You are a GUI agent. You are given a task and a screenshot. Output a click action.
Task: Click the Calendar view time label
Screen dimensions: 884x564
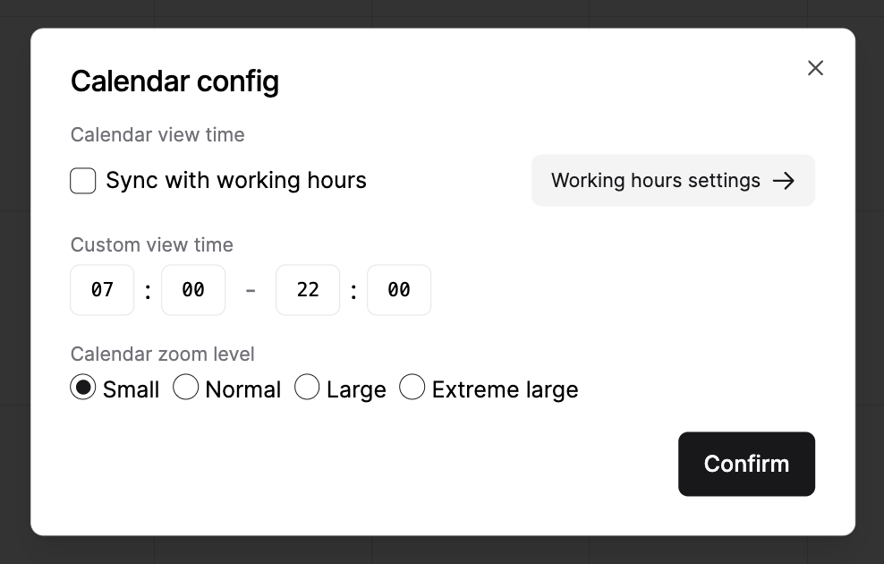tap(157, 134)
